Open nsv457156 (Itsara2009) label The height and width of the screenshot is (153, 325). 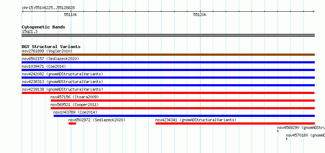[x=74, y=97]
